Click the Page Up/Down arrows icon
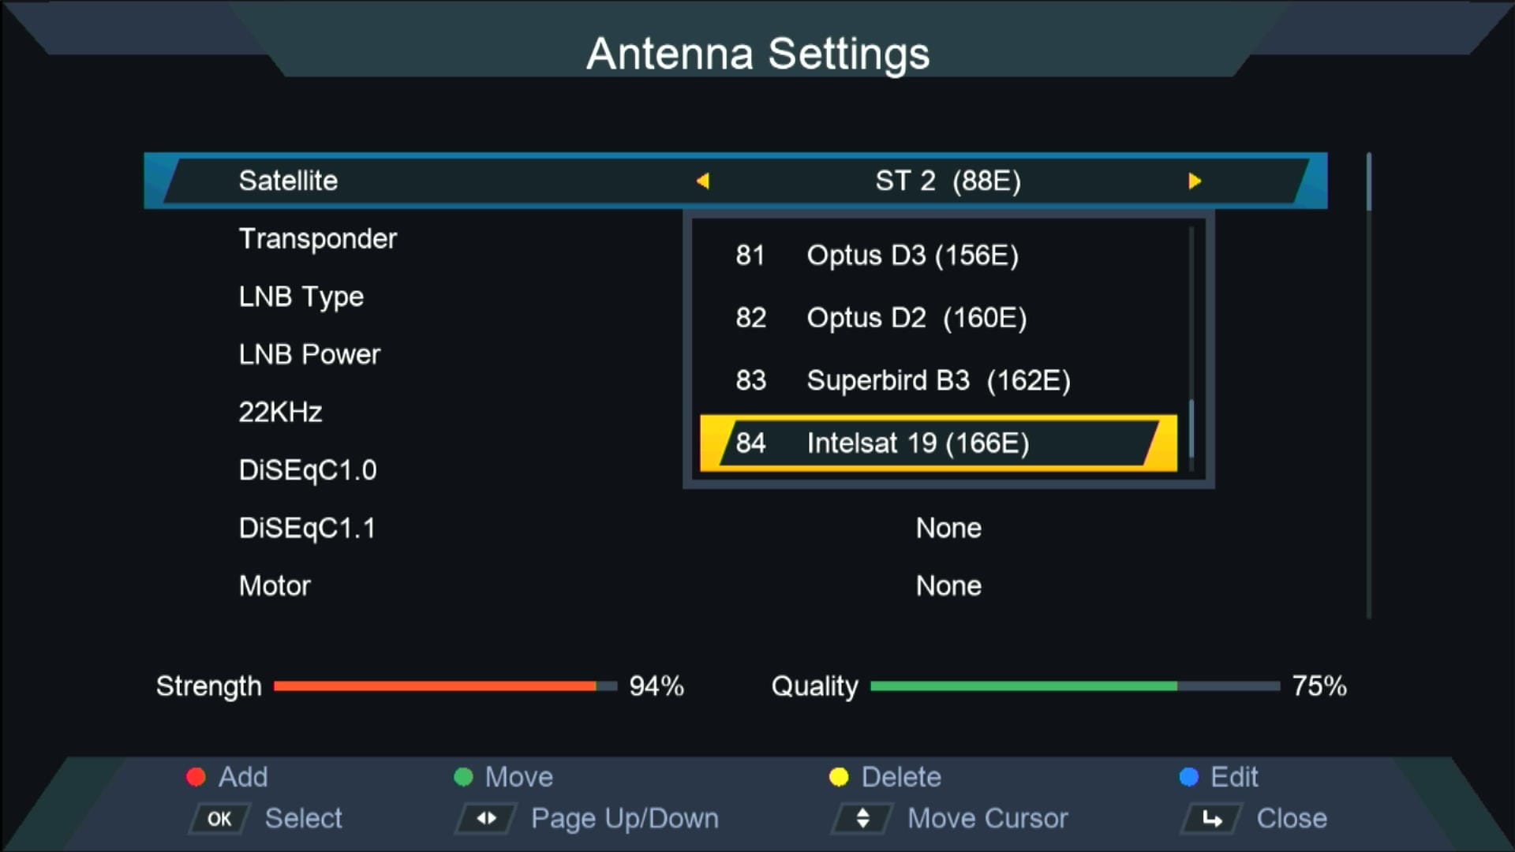 pyautogui.click(x=486, y=818)
